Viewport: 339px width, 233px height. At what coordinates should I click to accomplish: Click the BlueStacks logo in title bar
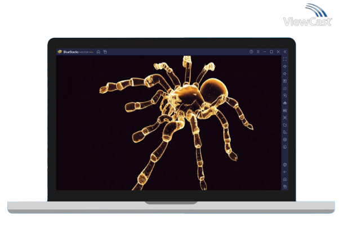click(60, 52)
